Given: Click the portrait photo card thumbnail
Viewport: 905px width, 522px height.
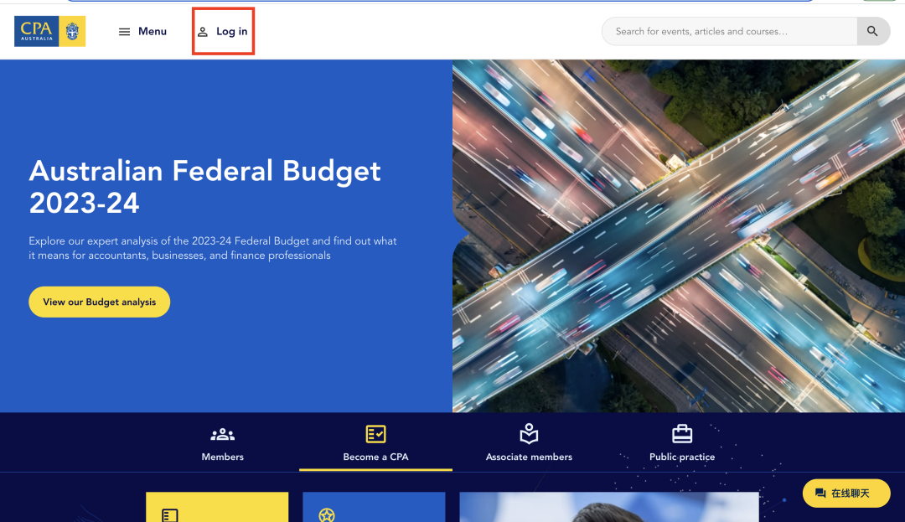Looking at the screenshot, I should coord(609,507).
